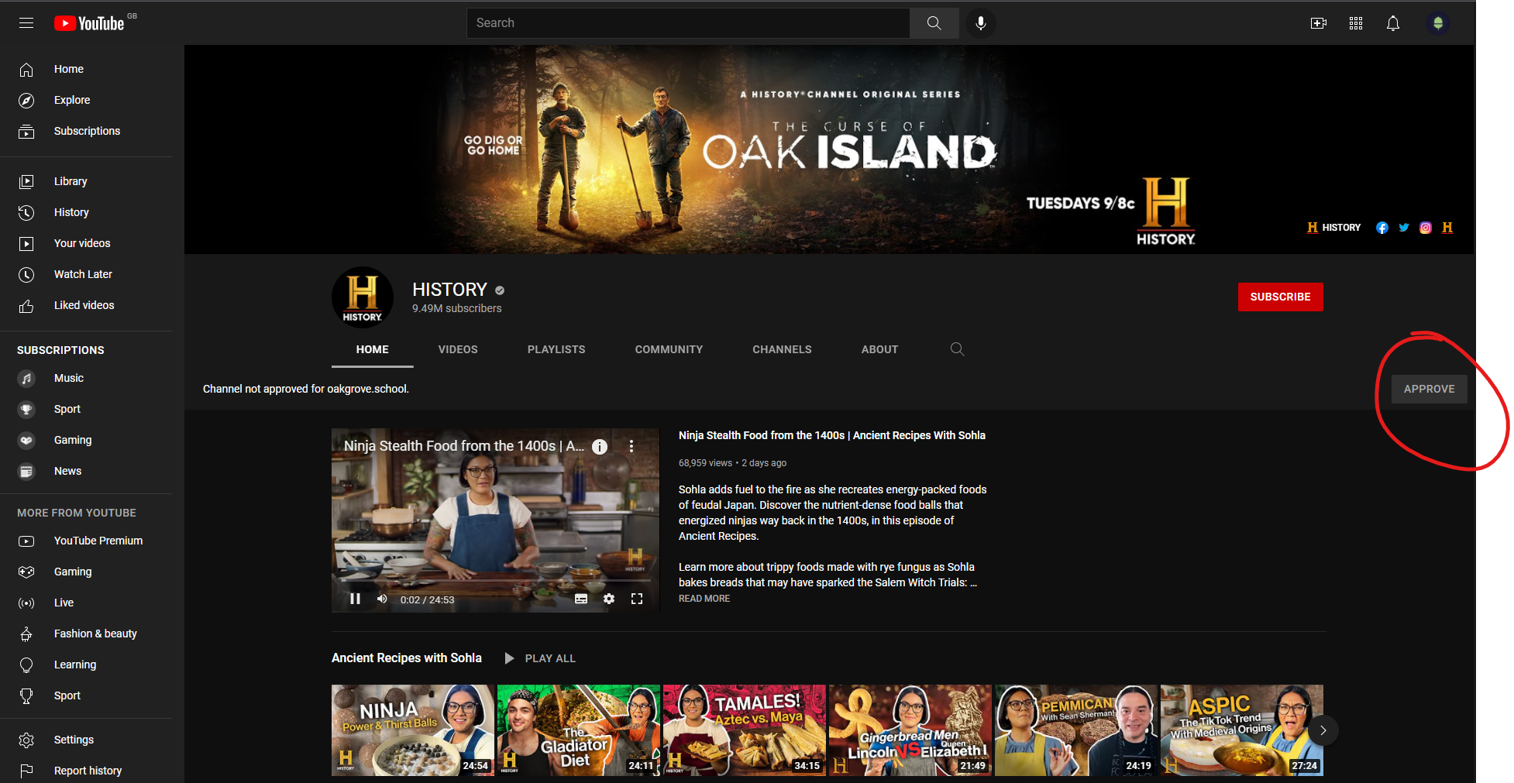Open featured video three-dot menu

point(631,447)
